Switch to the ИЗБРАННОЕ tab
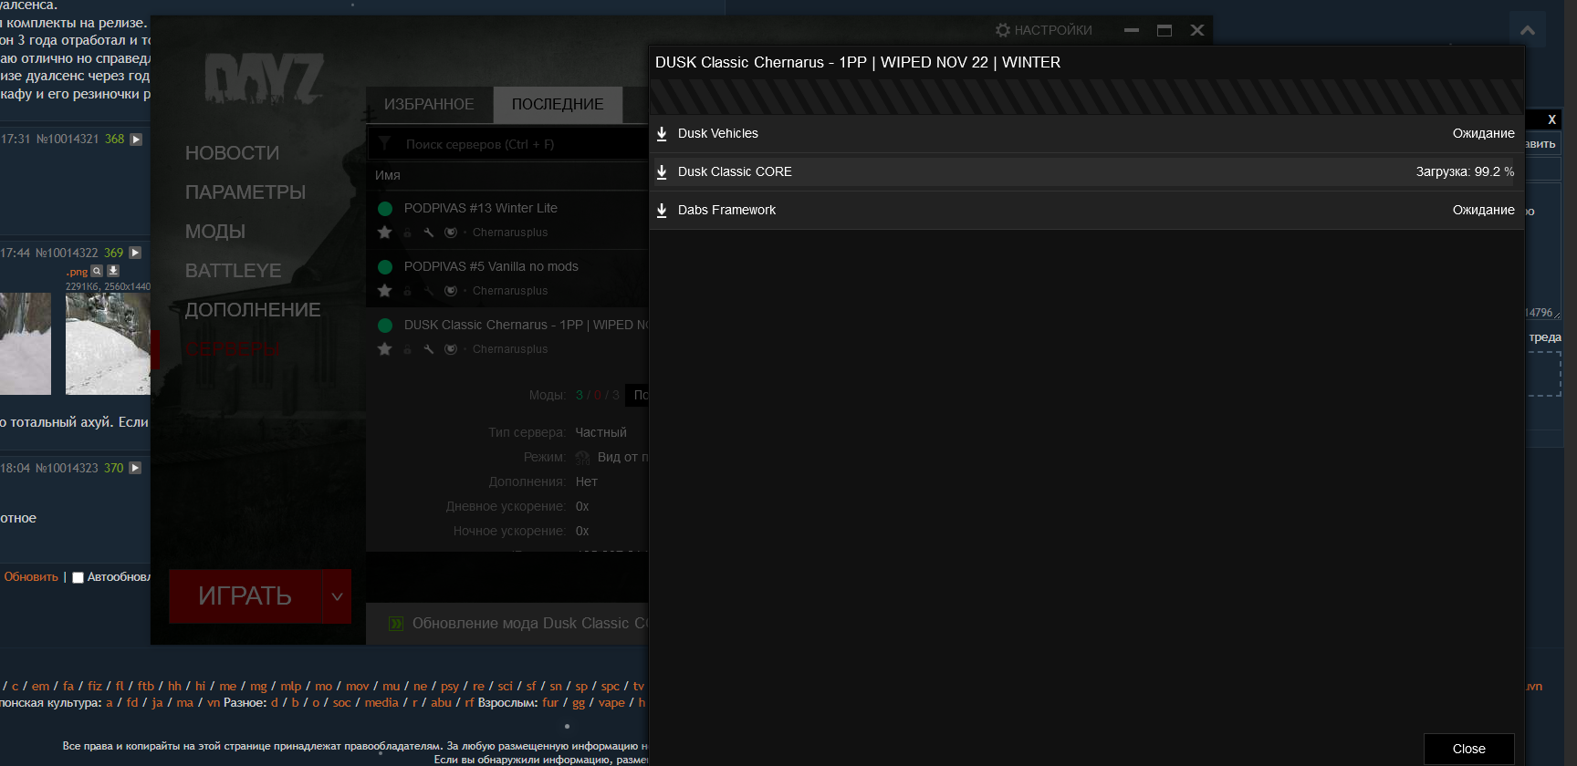The image size is (1577, 766). [429, 105]
